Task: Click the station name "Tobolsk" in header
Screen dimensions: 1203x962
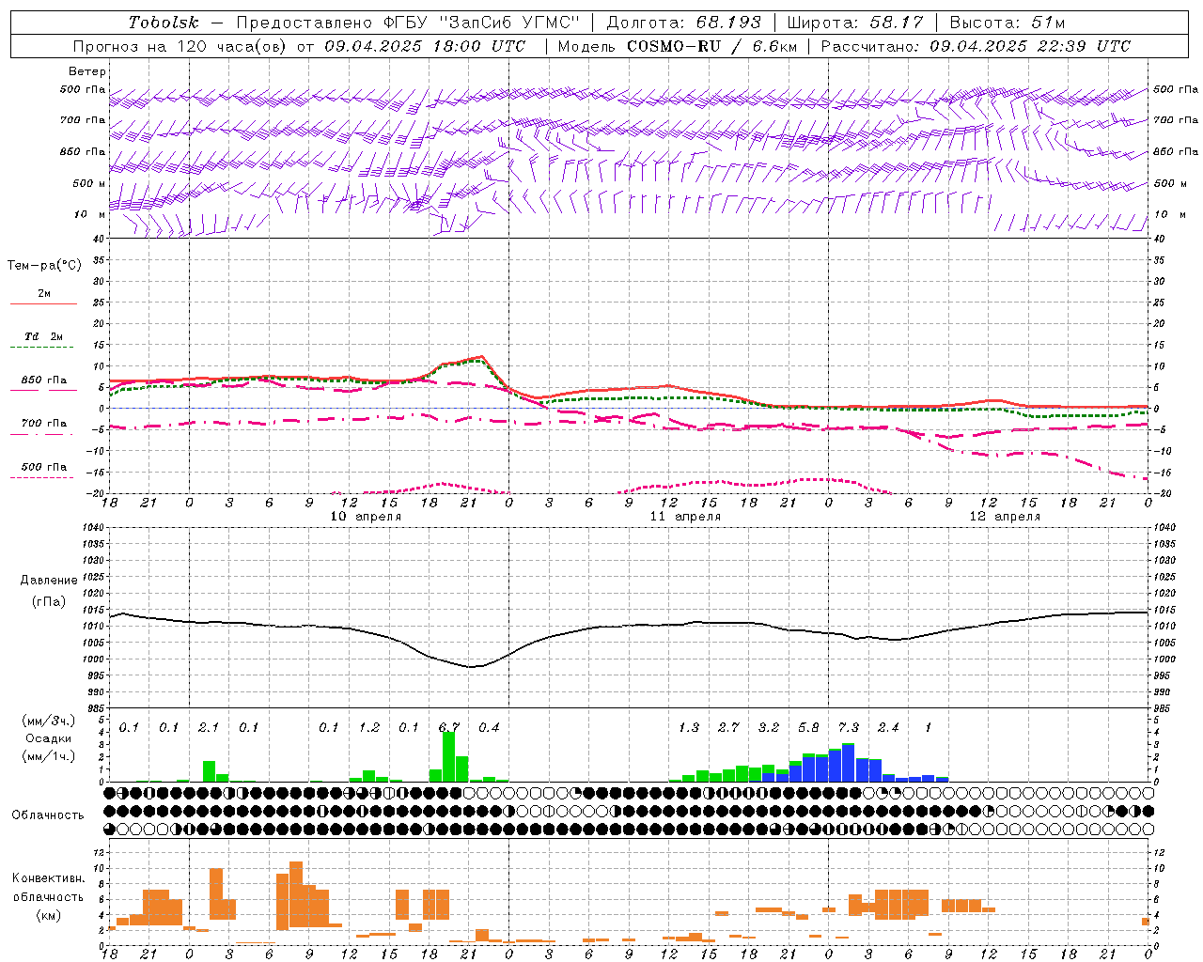Action: coord(164,23)
